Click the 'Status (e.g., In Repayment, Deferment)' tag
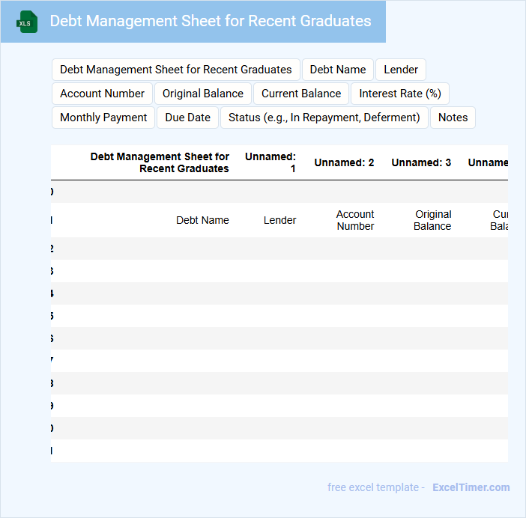Screen dimensions: 526x518 tap(324, 118)
